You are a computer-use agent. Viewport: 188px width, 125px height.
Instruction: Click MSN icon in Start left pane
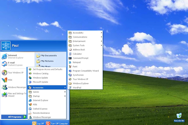[4, 80]
